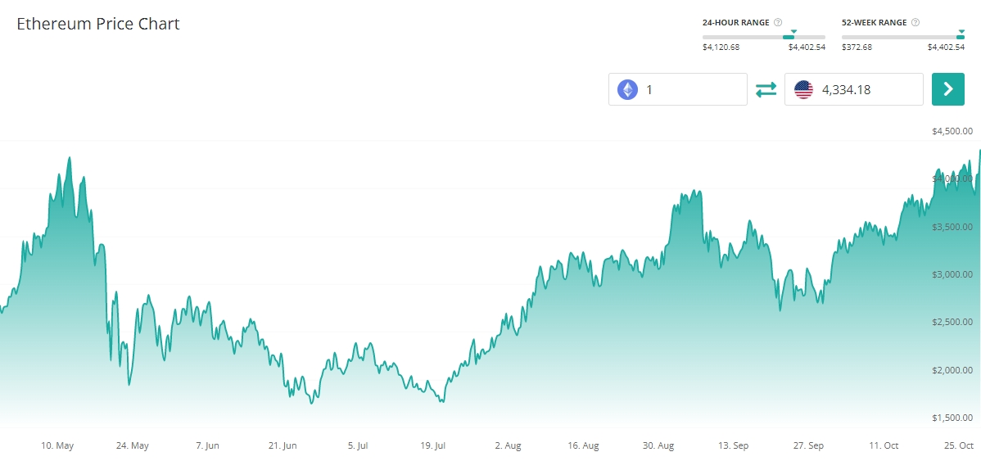Click the 30. Aug axis date label
The width and height of the screenshot is (981, 461).
[658, 445]
